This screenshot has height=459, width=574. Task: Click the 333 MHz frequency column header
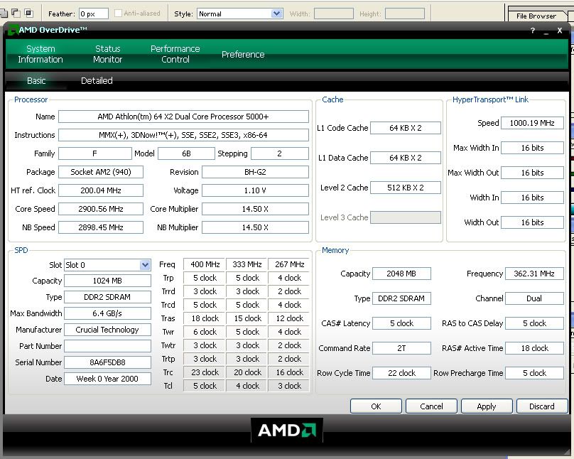click(247, 264)
